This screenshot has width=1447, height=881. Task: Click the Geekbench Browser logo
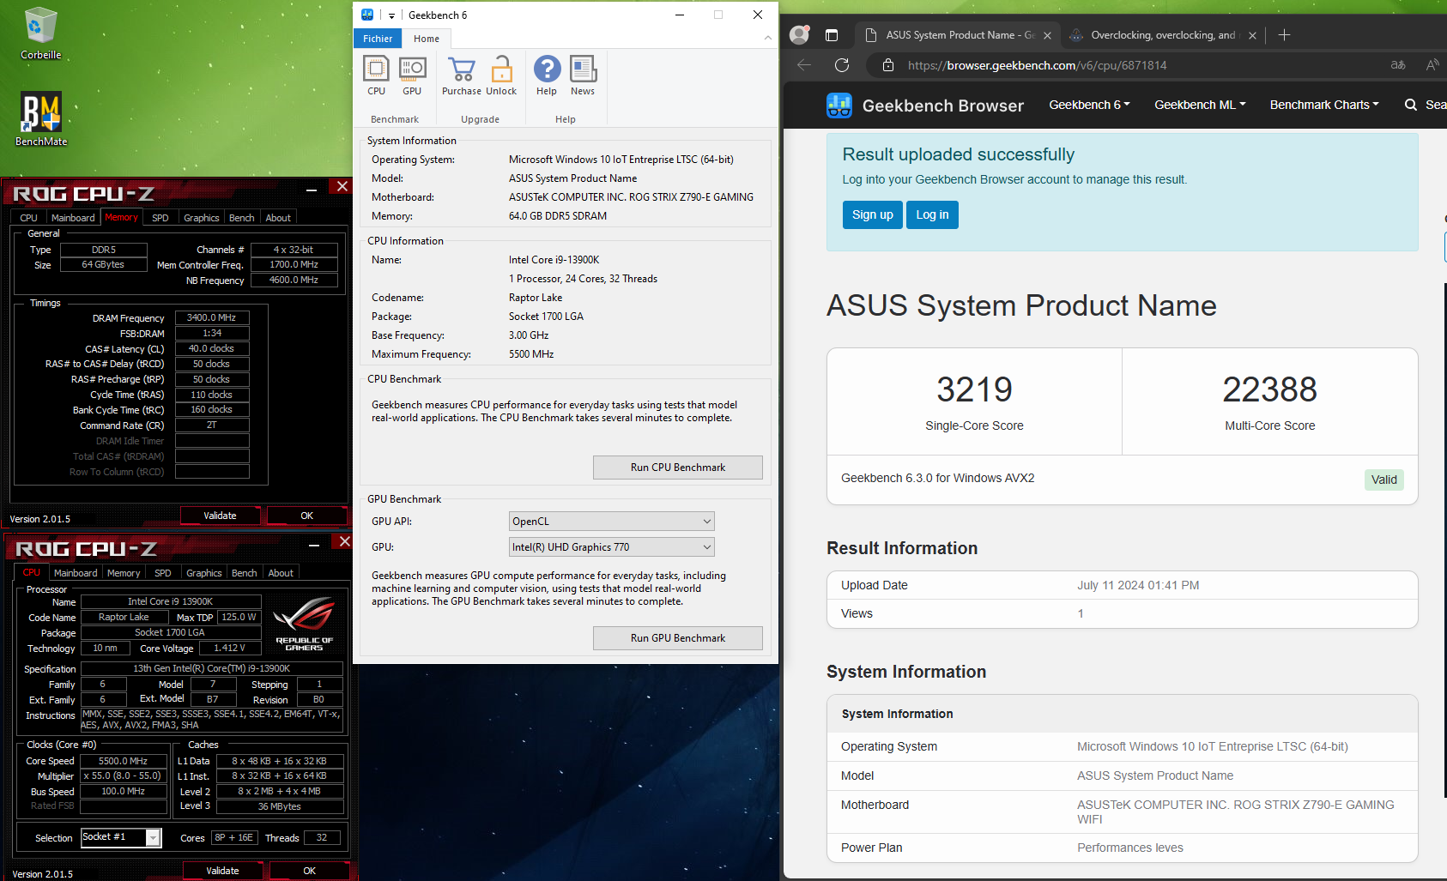[x=925, y=106]
